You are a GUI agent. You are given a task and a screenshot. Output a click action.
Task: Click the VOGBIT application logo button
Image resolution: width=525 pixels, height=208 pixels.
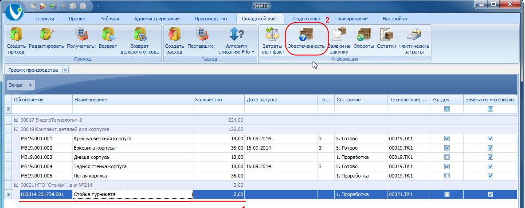[14, 12]
